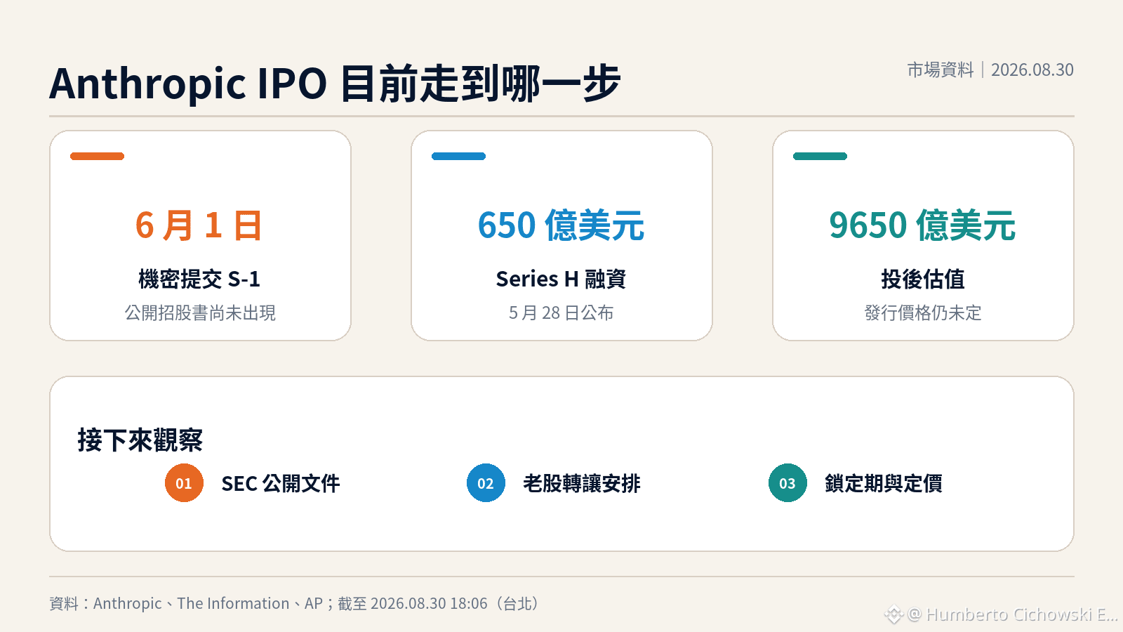Click the teal 03 number badge
This screenshot has width=1123, height=632.
coord(788,483)
